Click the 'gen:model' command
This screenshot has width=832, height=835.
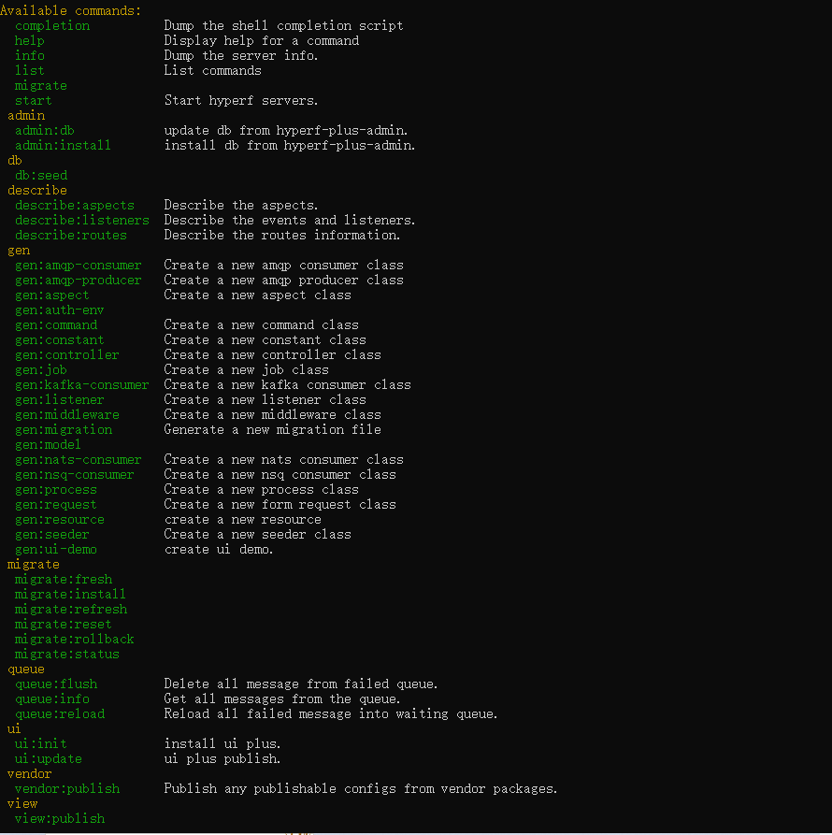(x=48, y=444)
